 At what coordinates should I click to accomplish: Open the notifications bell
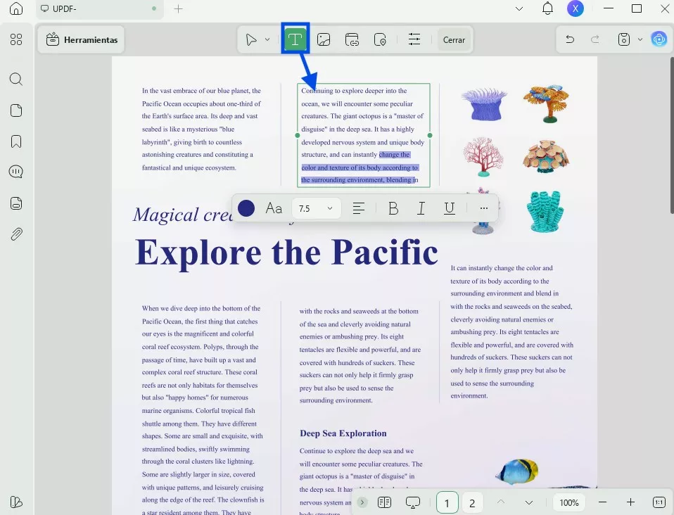(547, 8)
